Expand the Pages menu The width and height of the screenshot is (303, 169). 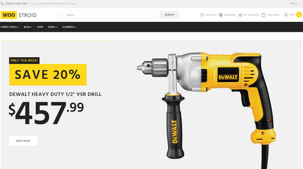53,27
